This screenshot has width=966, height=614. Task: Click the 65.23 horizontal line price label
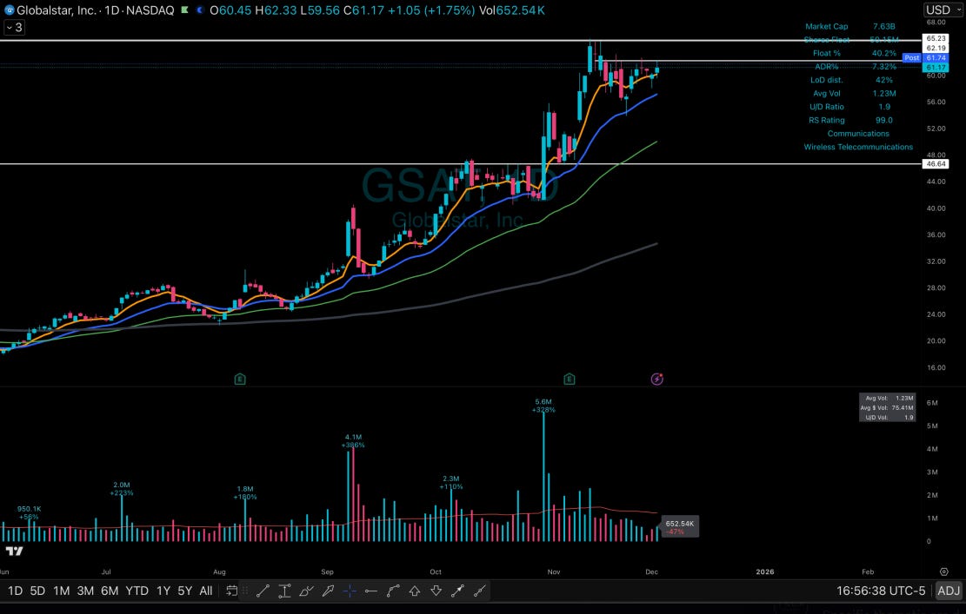coord(936,38)
